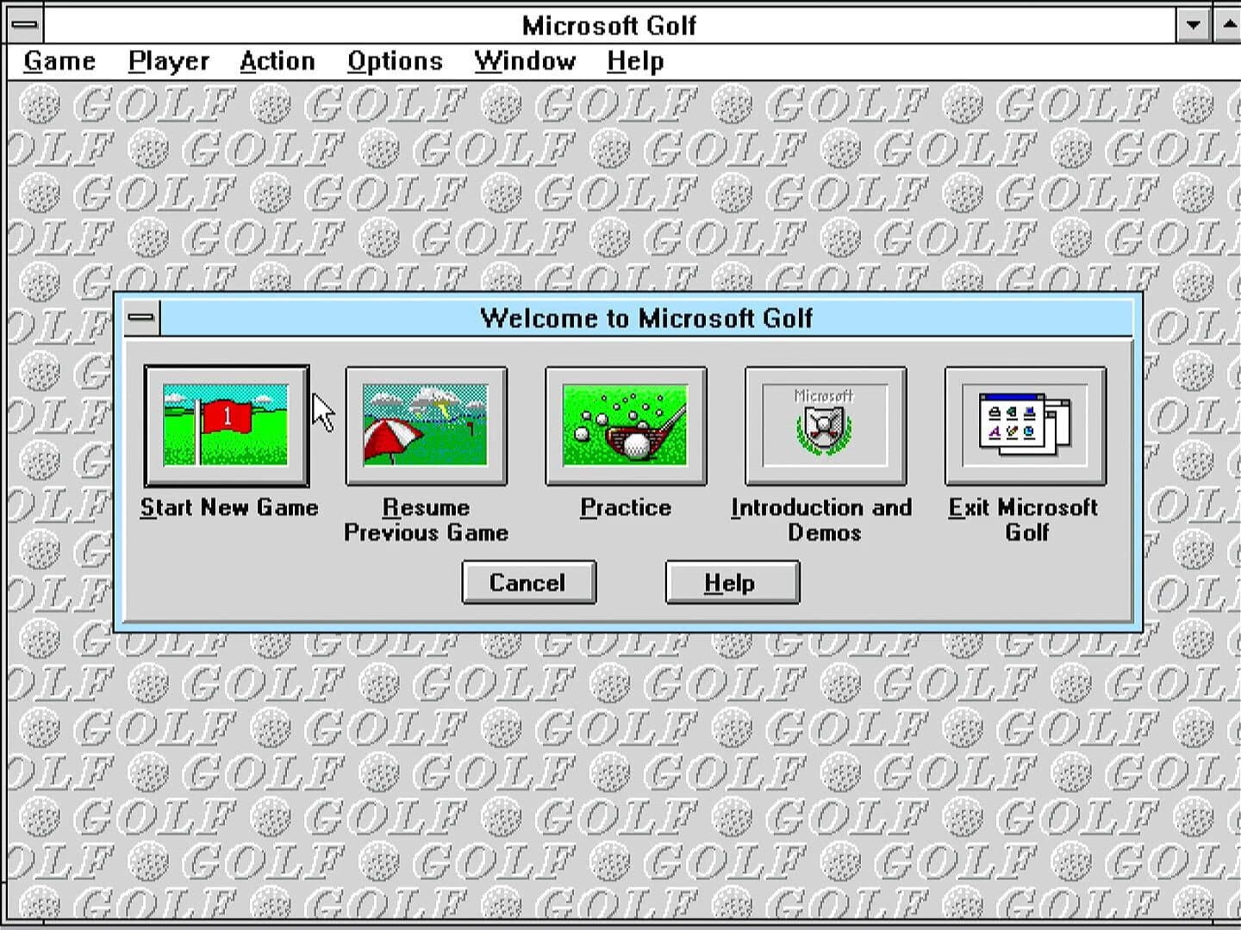This screenshot has width=1241, height=930.
Task: Open the Welcome dialog's control menu box
Action: click(x=141, y=318)
